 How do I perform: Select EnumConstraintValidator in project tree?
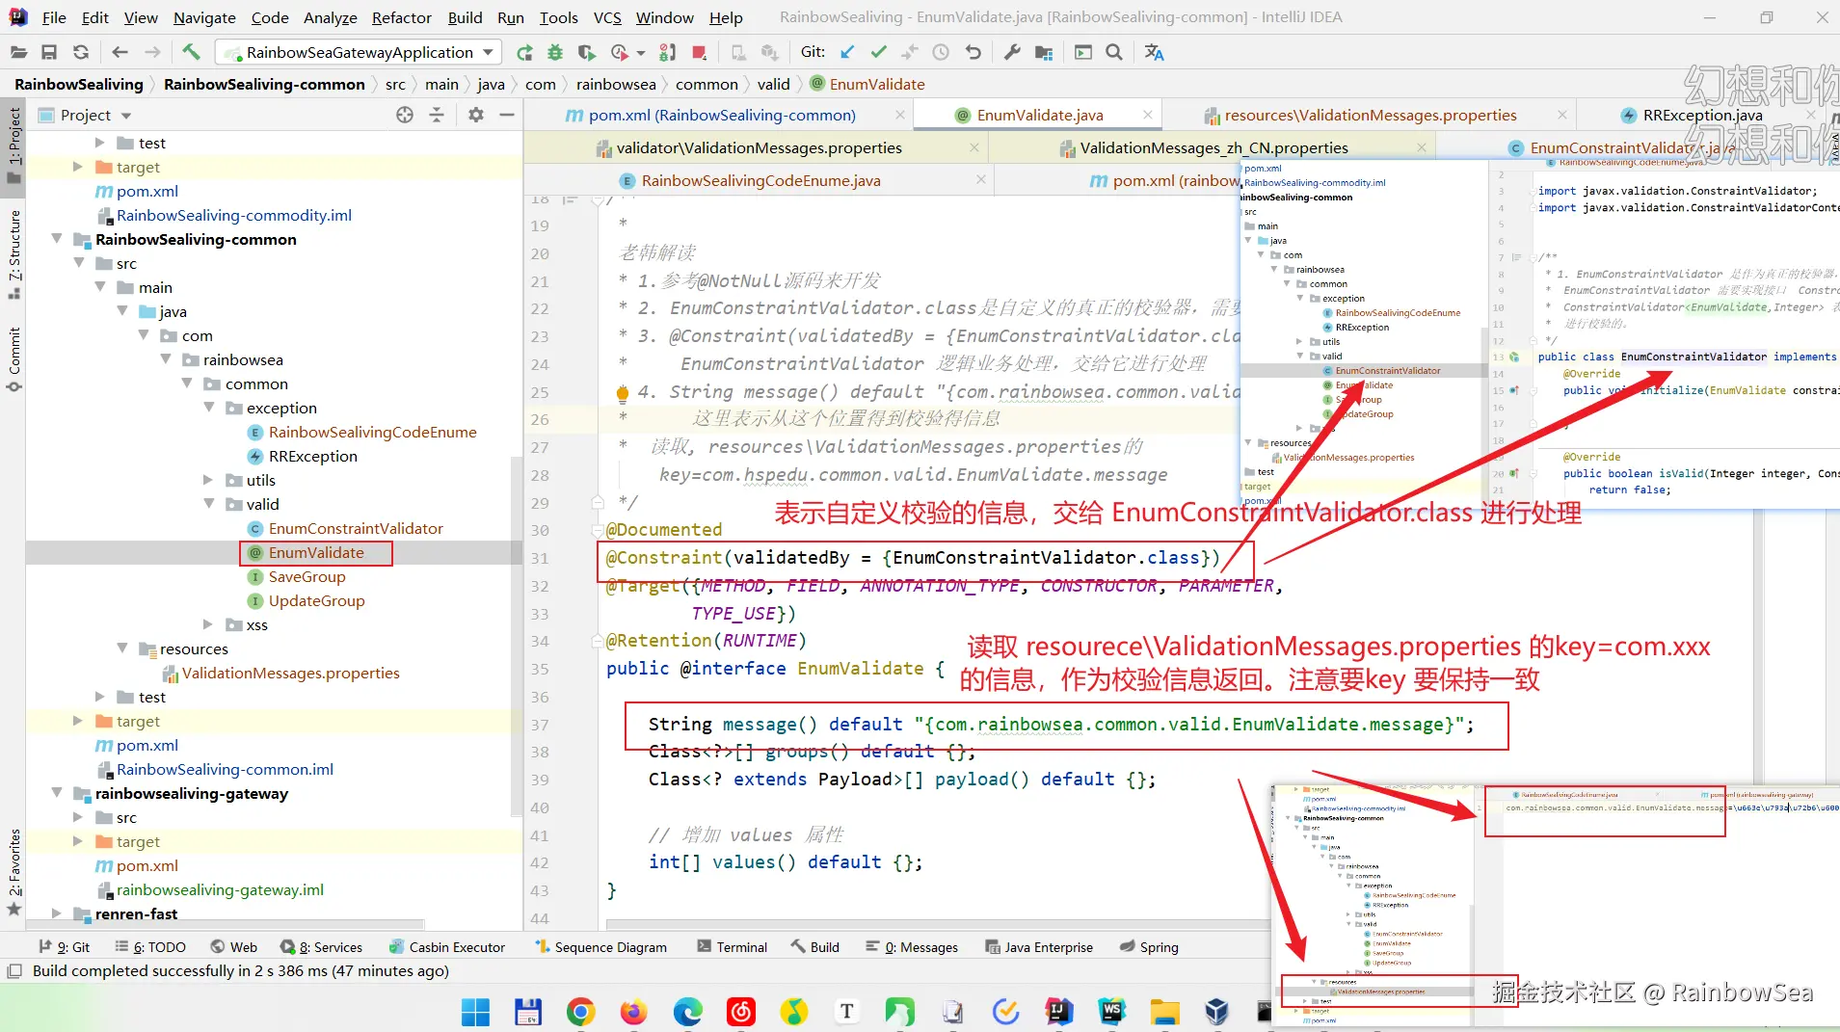[x=355, y=528]
